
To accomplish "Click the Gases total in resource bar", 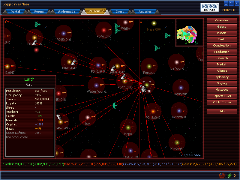I will [209, 164].
